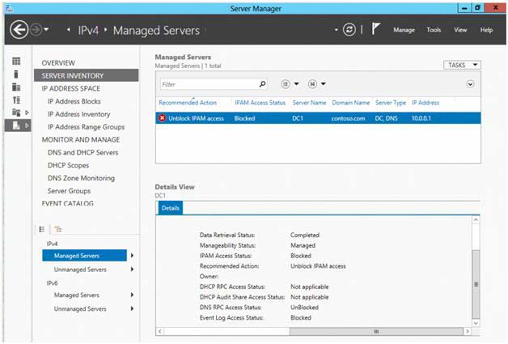
Task: Select the Local Server icon in the sidebar
Action: click(16, 74)
